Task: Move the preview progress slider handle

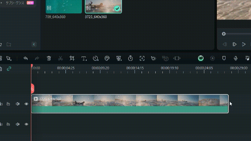Action: point(224,34)
